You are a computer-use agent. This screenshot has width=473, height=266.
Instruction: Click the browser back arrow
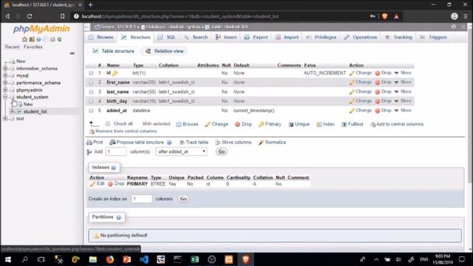coord(8,16)
